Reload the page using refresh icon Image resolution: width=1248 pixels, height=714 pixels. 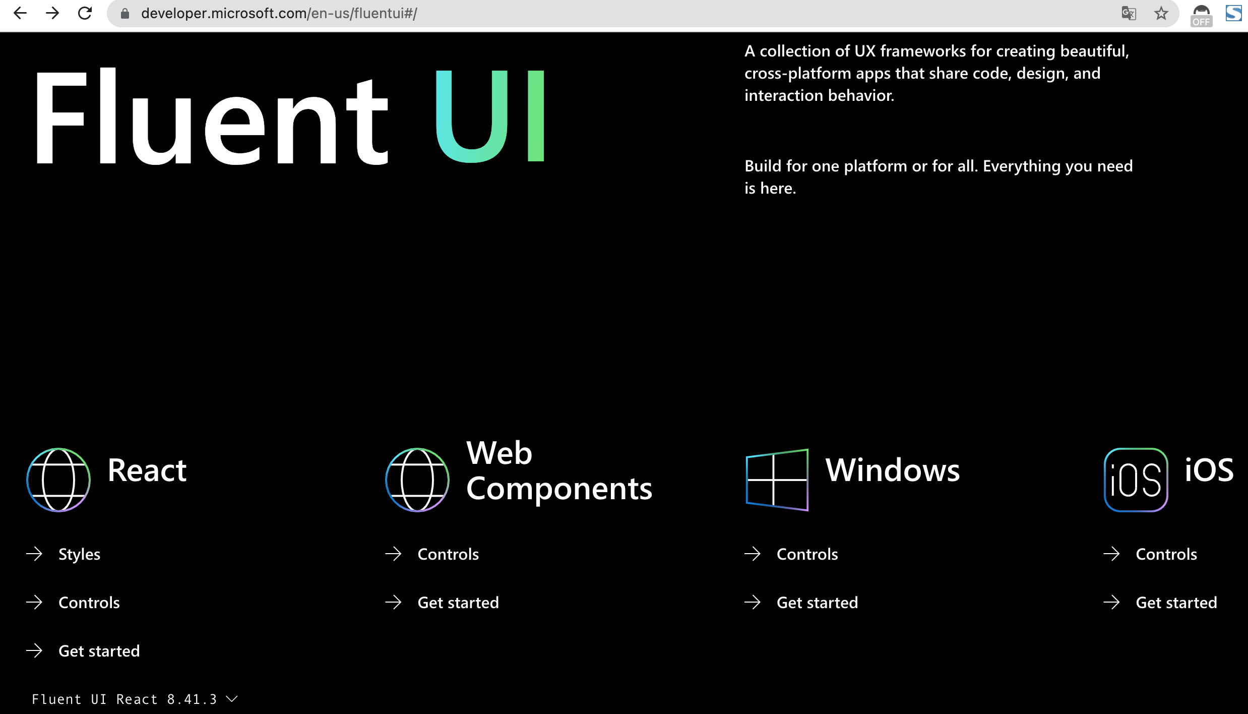85,13
